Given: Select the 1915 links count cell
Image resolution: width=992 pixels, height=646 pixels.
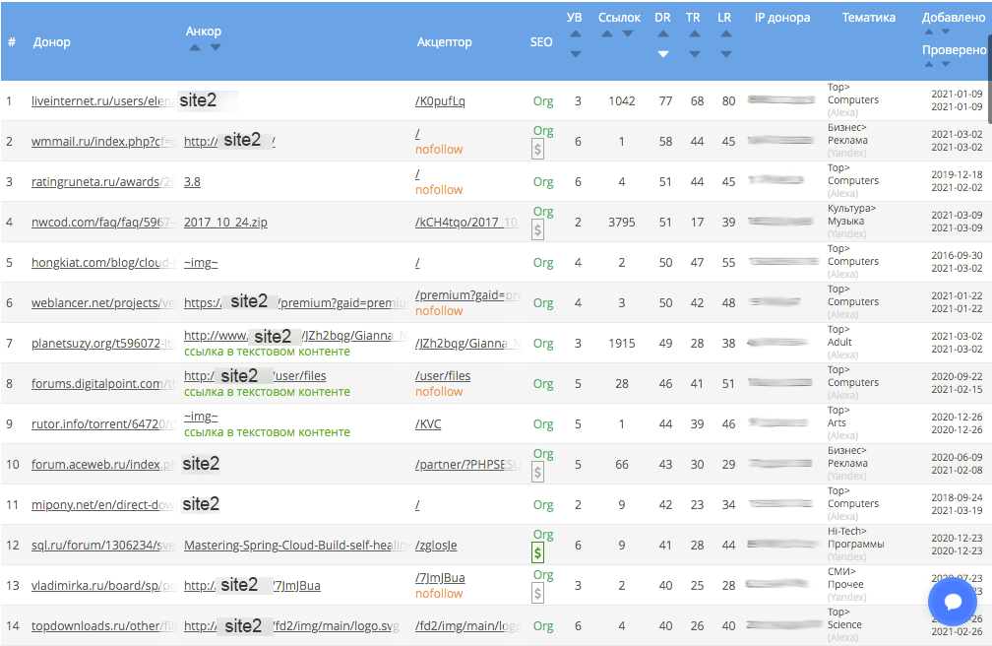Looking at the screenshot, I should pyautogui.click(x=622, y=344).
